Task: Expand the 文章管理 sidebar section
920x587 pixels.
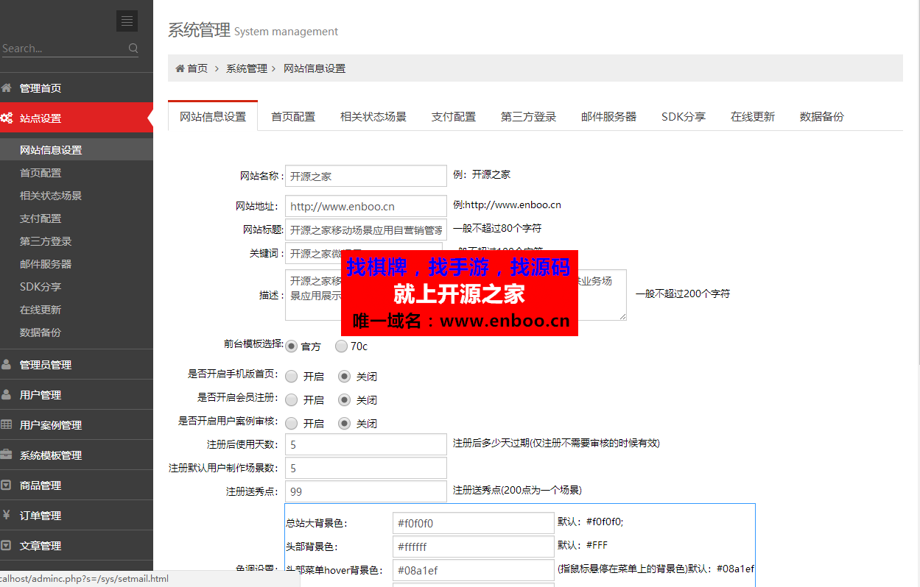Action: tap(77, 545)
